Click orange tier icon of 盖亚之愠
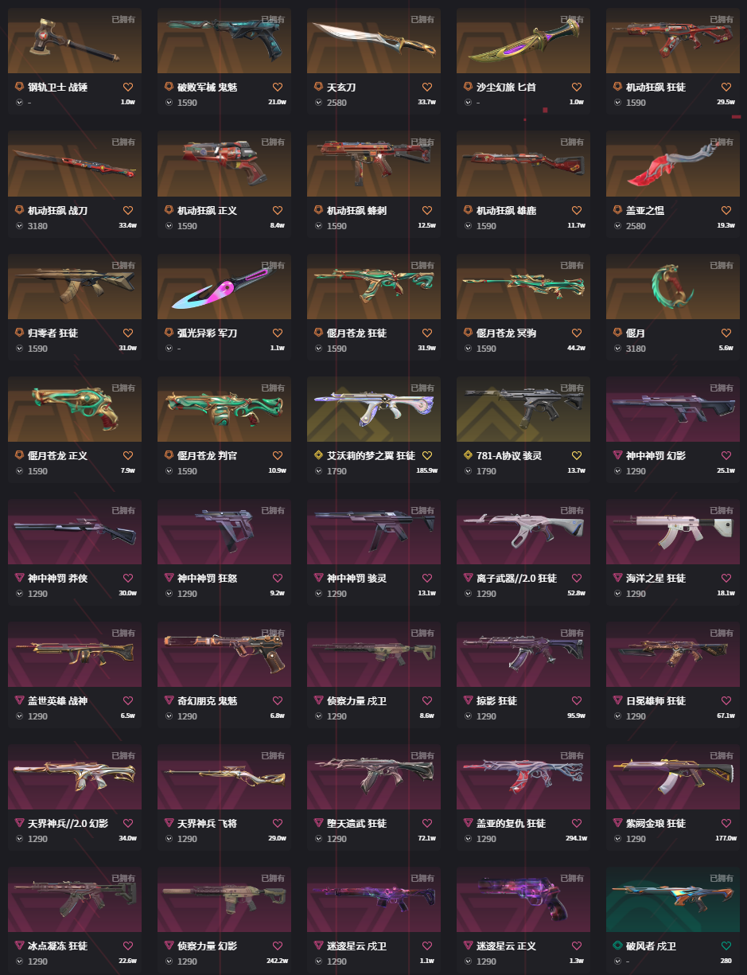The height and width of the screenshot is (975, 747). tap(618, 210)
